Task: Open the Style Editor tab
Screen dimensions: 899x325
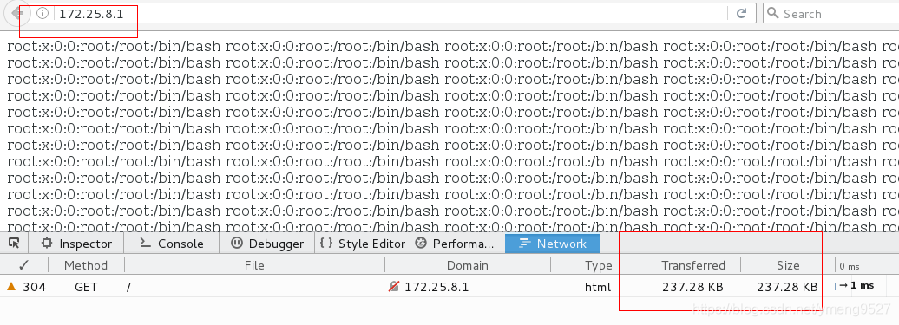Action: [363, 244]
